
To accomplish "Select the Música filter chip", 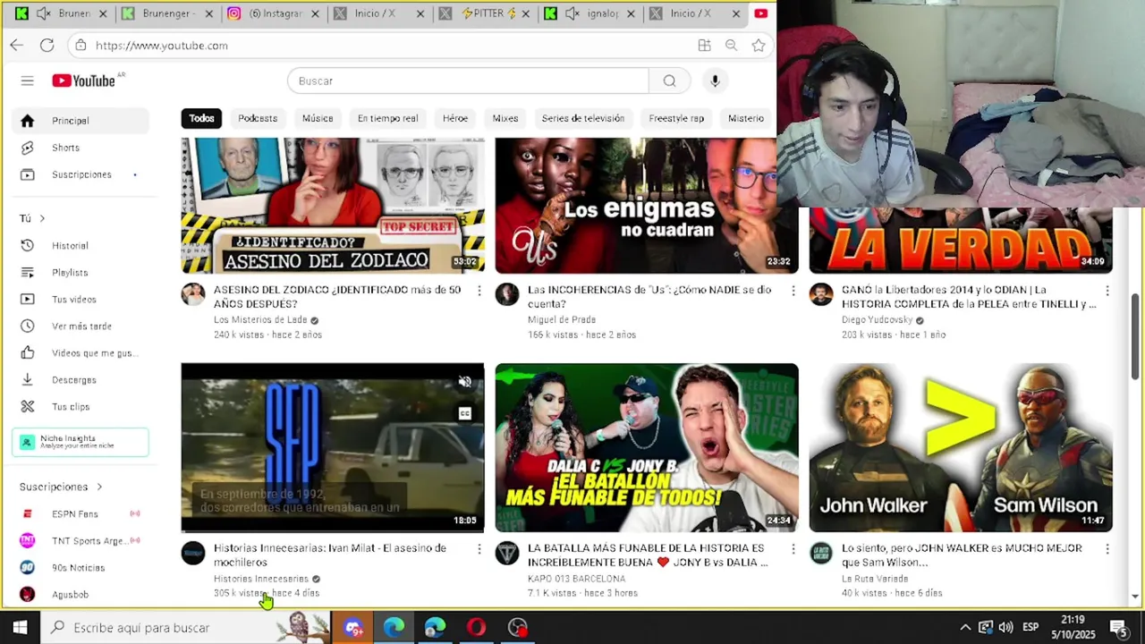I will (318, 118).
